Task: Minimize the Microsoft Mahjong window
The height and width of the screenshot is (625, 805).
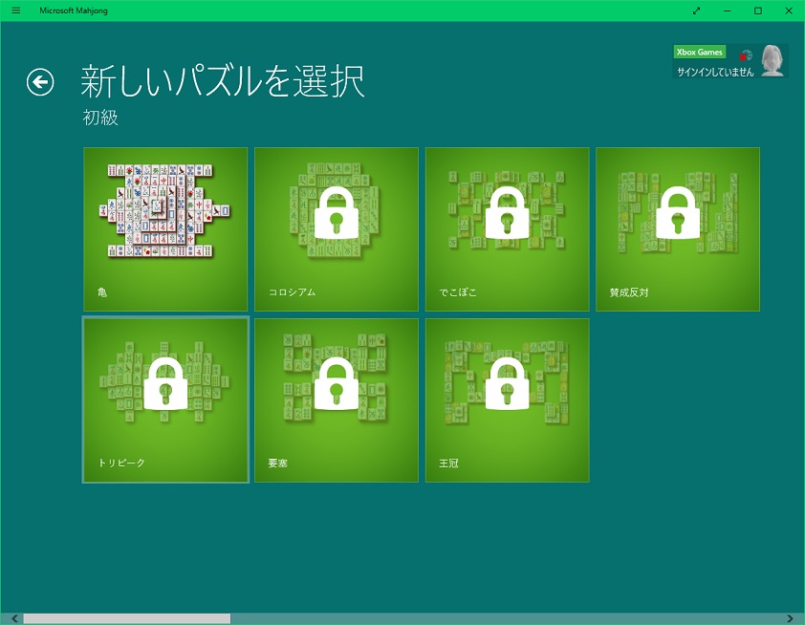Action: pyautogui.click(x=727, y=11)
